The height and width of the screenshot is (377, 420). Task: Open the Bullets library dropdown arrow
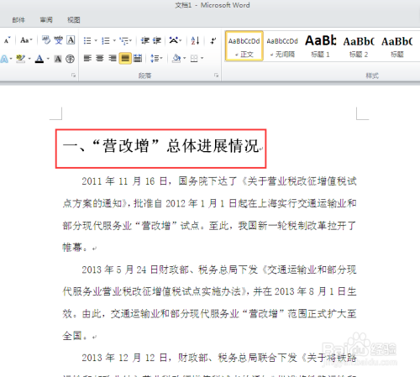click(96, 41)
